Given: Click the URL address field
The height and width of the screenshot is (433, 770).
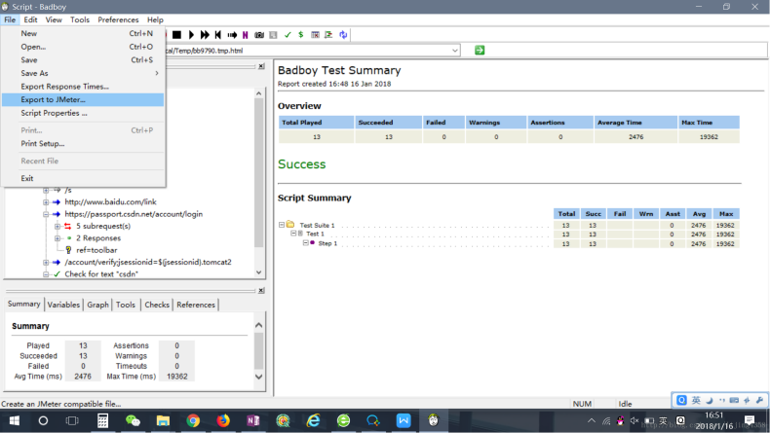Looking at the screenshot, I should [x=307, y=51].
